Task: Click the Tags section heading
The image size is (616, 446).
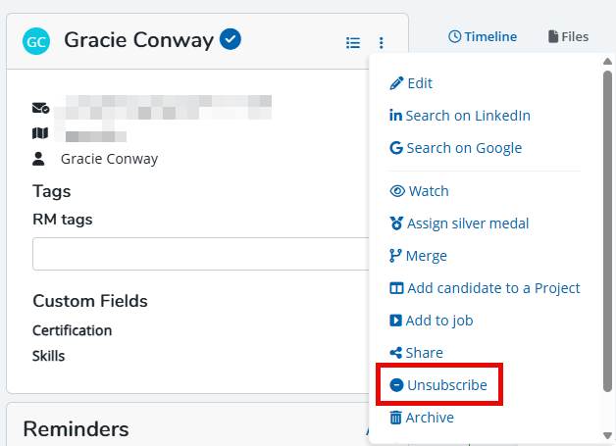Action: point(51,191)
